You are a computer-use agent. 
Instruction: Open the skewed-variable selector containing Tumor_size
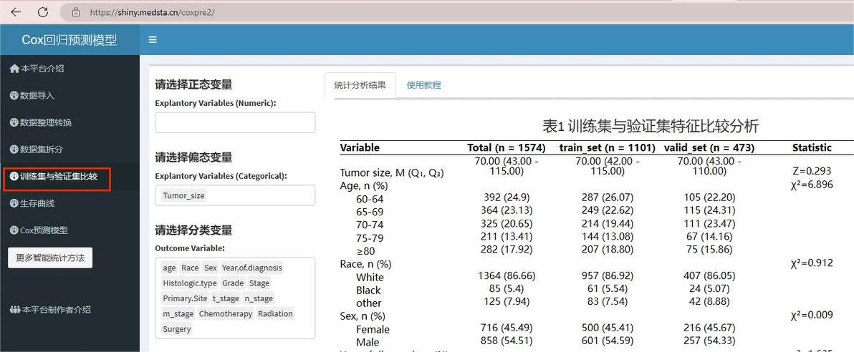click(235, 195)
